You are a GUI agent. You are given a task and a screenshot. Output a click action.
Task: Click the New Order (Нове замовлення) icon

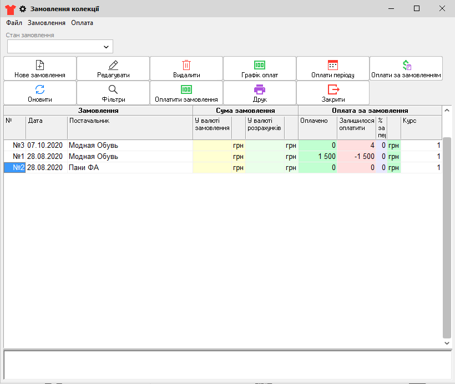coord(40,64)
